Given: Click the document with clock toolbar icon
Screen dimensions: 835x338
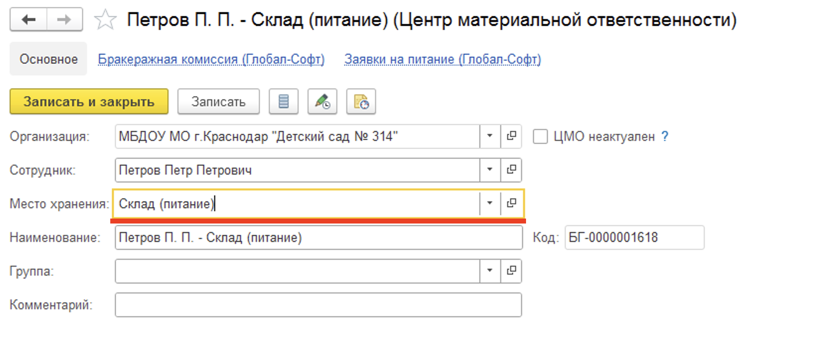Looking at the screenshot, I should point(361,102).
